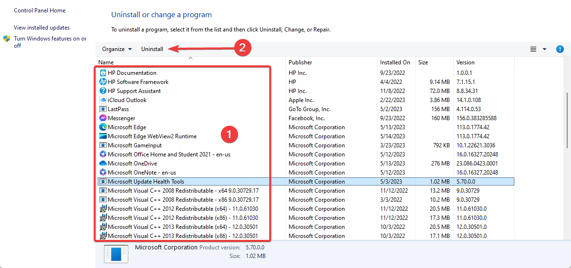571x268 pixels.
Task: Click the details pane program thumbnail
Action: pos(116,253)
